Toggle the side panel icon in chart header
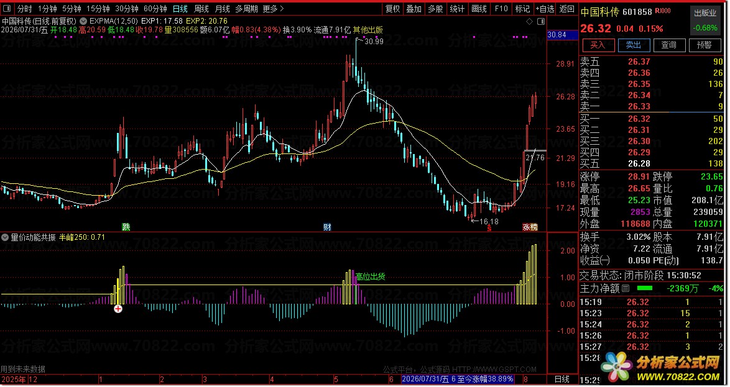The width and height of the screenshot is (730, 387). tap(540, 21)
